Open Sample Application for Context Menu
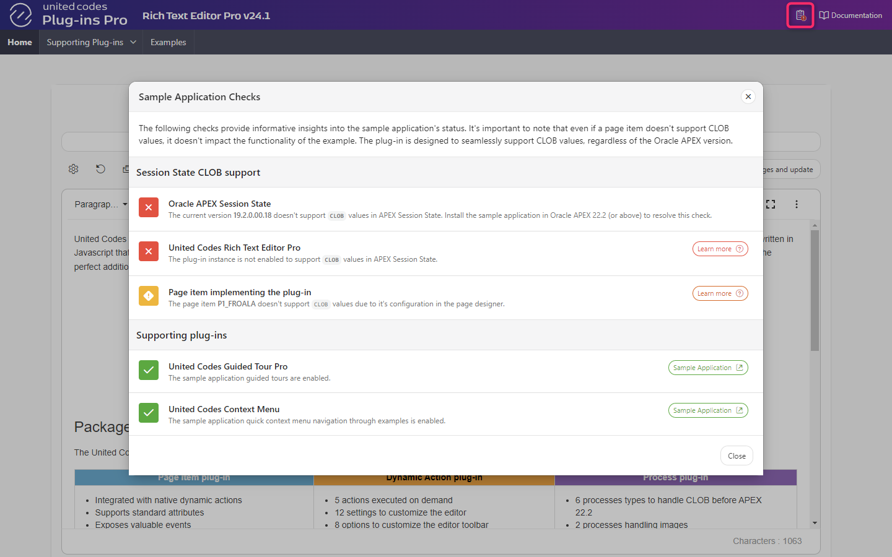892x557 pixels. pos(708,410)
